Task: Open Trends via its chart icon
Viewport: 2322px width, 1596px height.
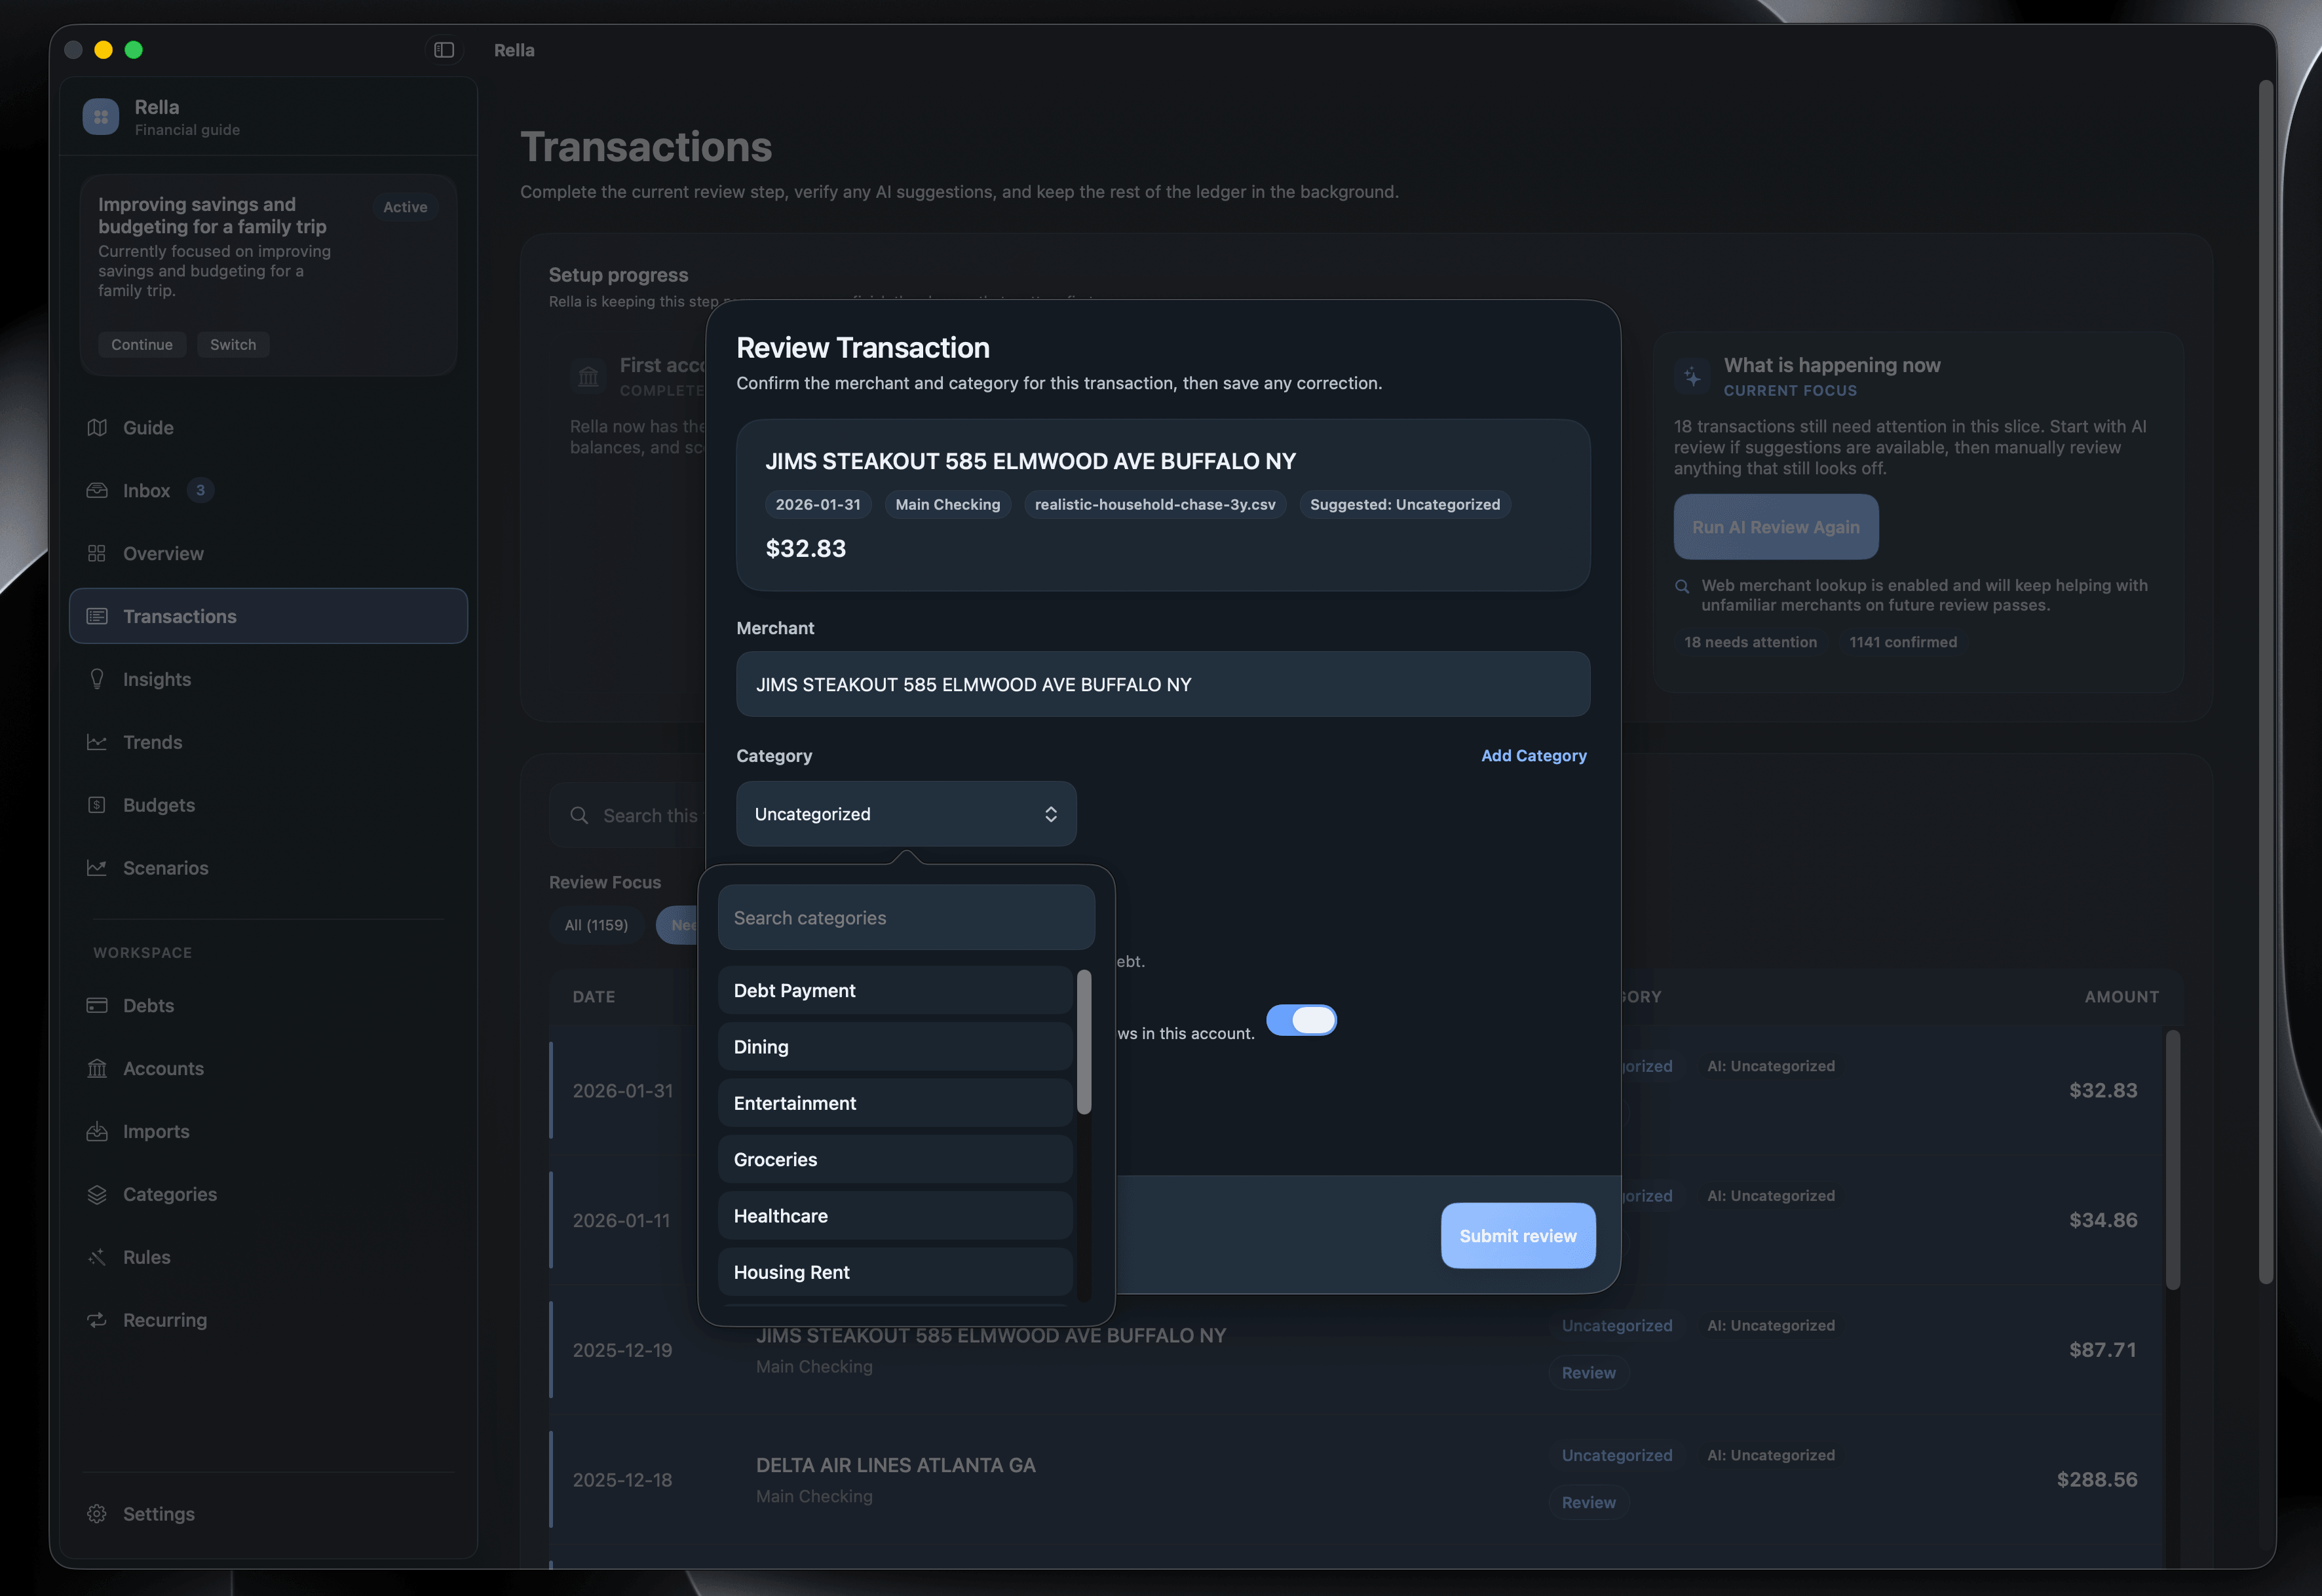Action: point(97,742)
